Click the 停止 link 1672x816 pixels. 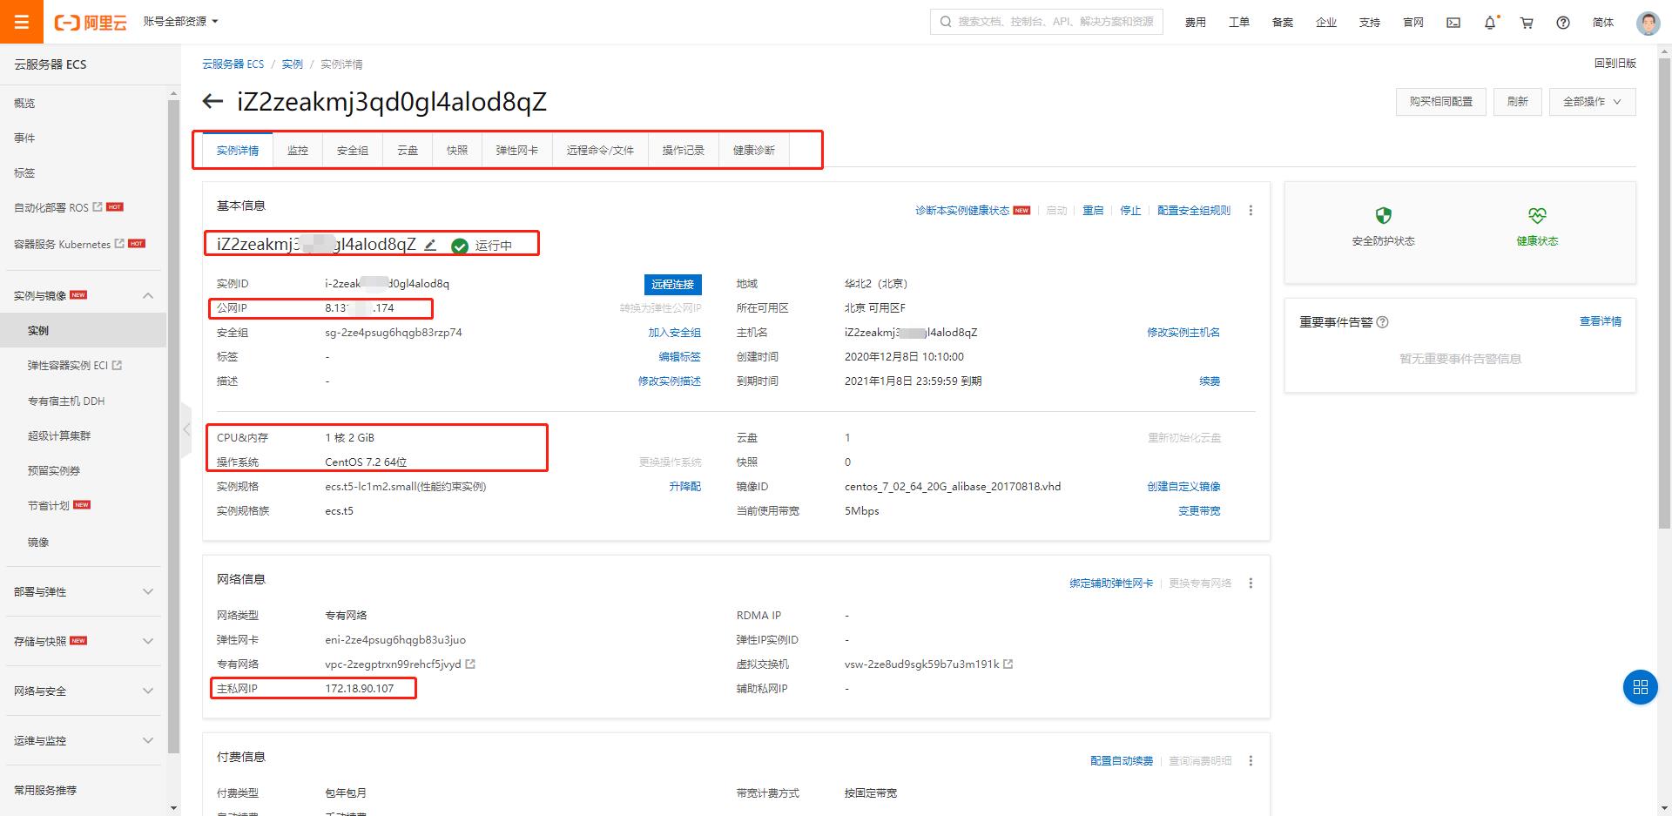1130,211
